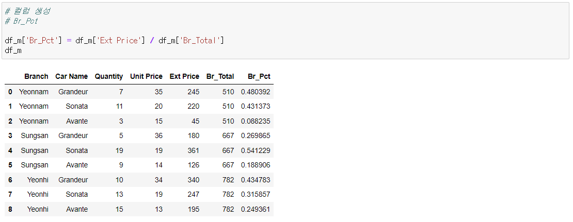Image resolution: width=573 pixels, height=222 pixels.
Task: Click Ext Price value 180
Action: (x=194, y=135)
